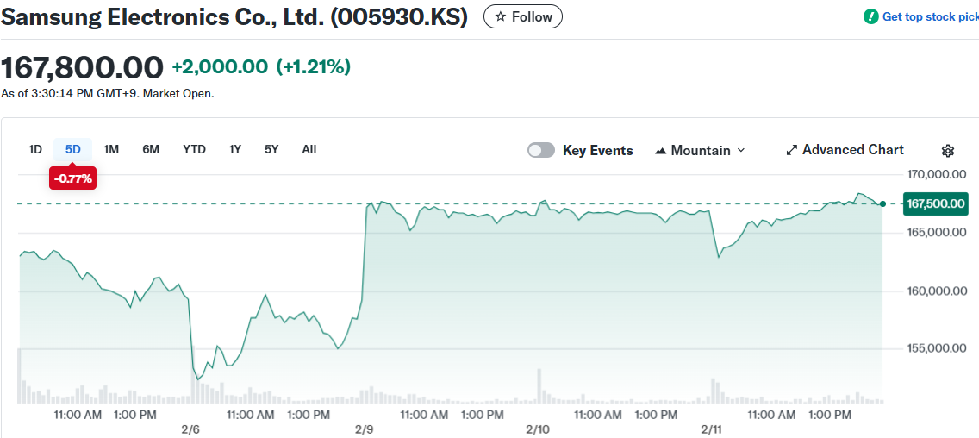Show All-time price history

[309, 149]
